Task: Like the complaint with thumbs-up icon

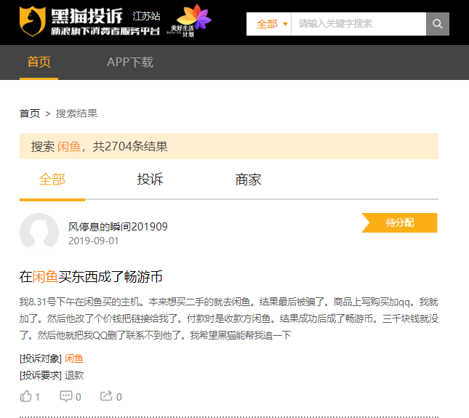Action: (26, 396)
